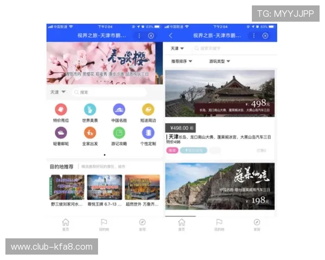
Task: Click the 目的地推荐 section heading
Action: 62,167
